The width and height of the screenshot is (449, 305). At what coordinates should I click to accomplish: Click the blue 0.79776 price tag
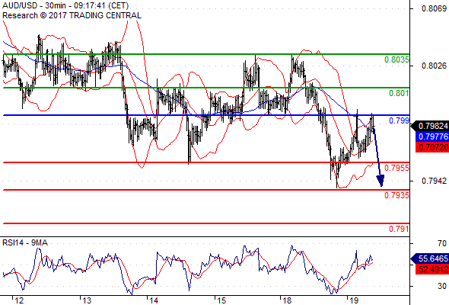pos(431,136)
